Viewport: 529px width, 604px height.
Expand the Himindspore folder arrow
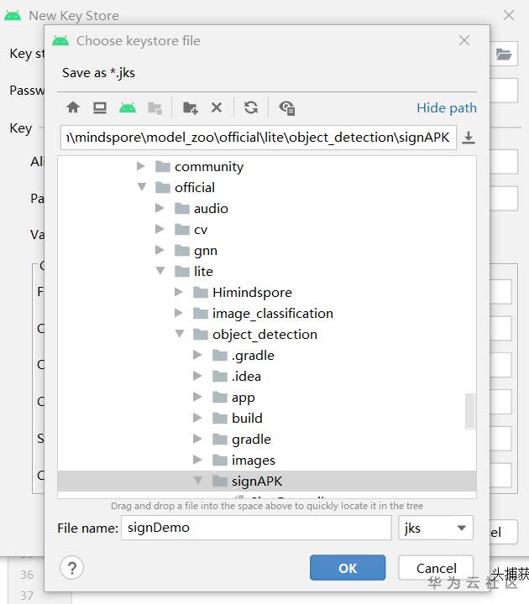[x=179, y=292]
